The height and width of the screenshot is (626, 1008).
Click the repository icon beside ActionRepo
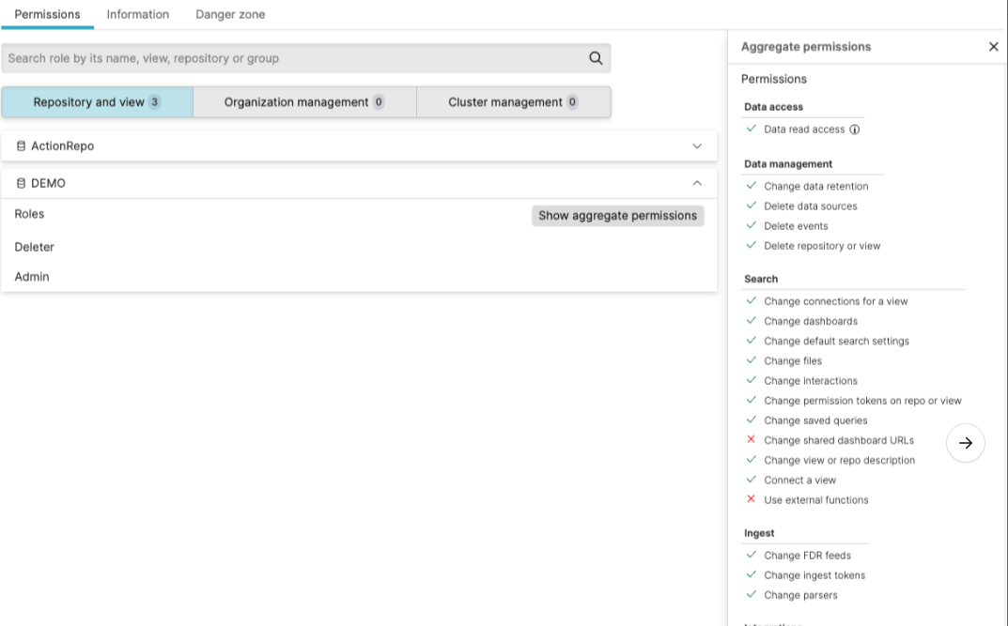click(20, 145)
